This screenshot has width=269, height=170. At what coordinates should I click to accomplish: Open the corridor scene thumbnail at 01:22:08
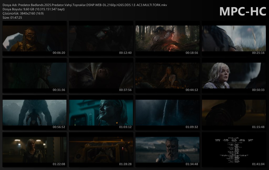[34, 150]
